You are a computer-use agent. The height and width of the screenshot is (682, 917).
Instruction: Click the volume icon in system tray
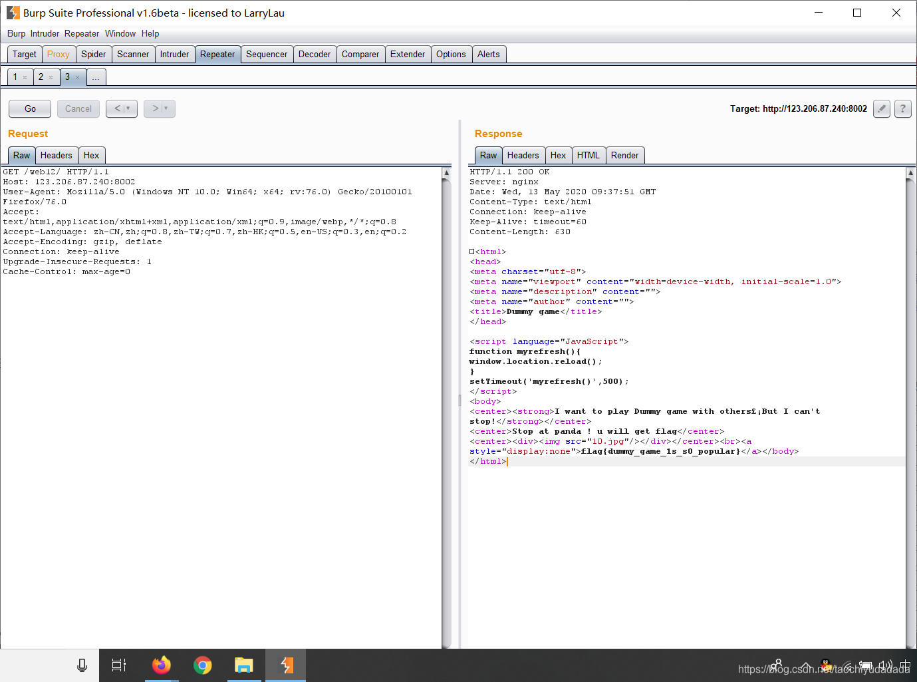[x=885, y=665]
